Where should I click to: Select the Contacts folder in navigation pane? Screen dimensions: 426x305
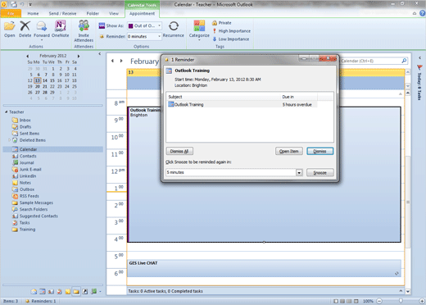point(28,156)
